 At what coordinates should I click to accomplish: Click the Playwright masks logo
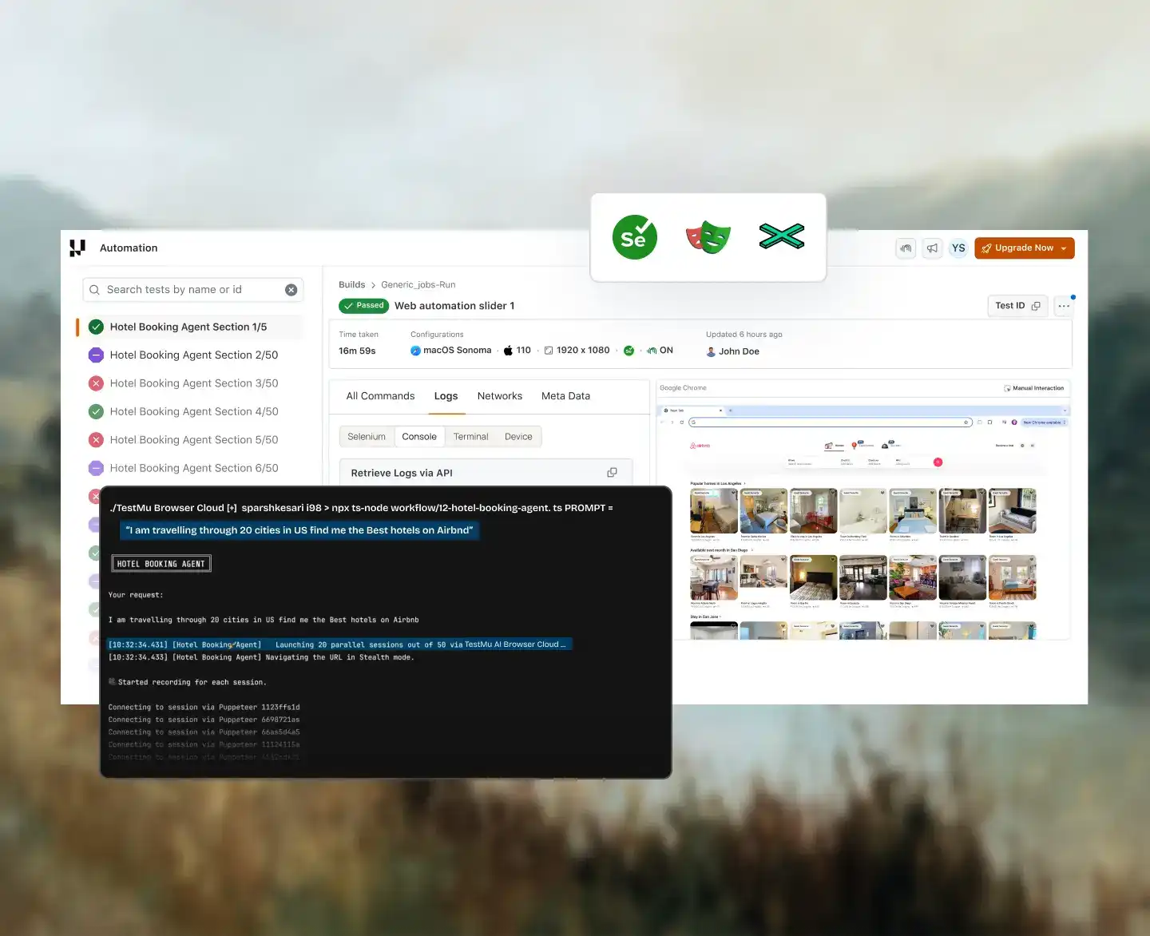tap(708, 237)
